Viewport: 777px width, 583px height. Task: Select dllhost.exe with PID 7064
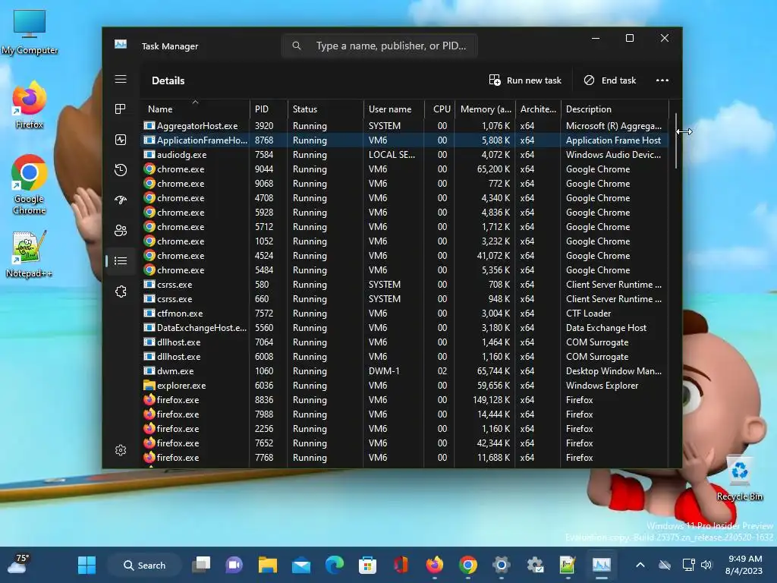404,342
